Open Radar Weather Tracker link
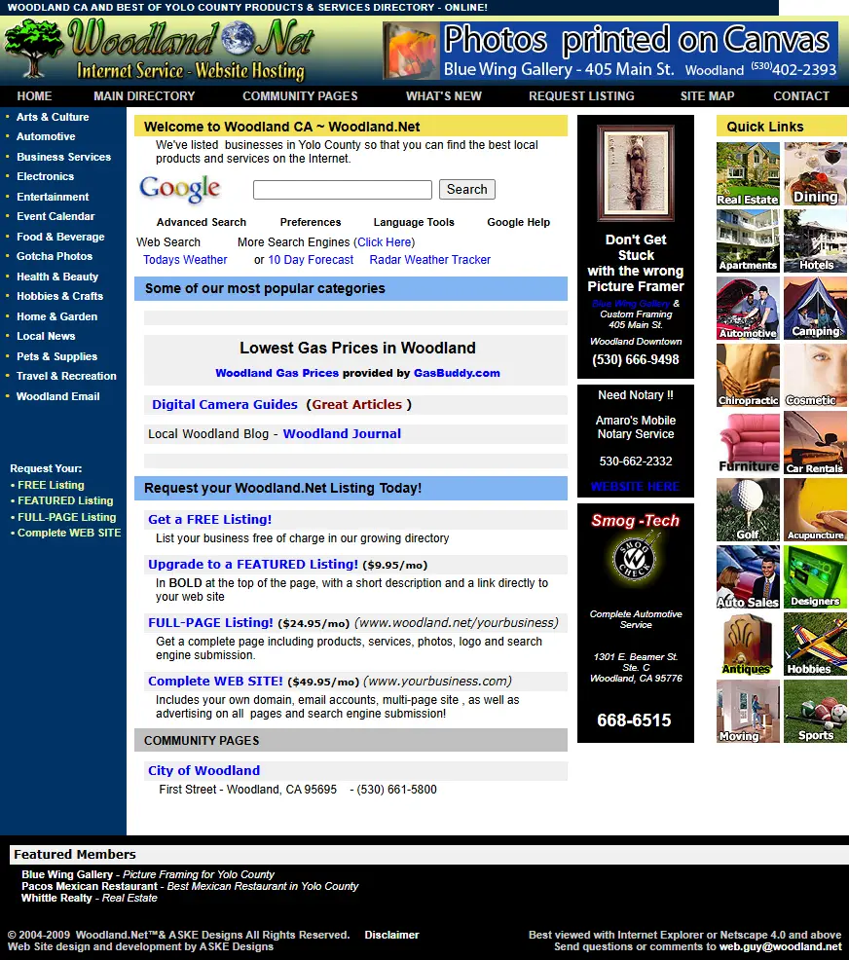The height and width of the screenshot is (960, 849). (x=429, y=260)
